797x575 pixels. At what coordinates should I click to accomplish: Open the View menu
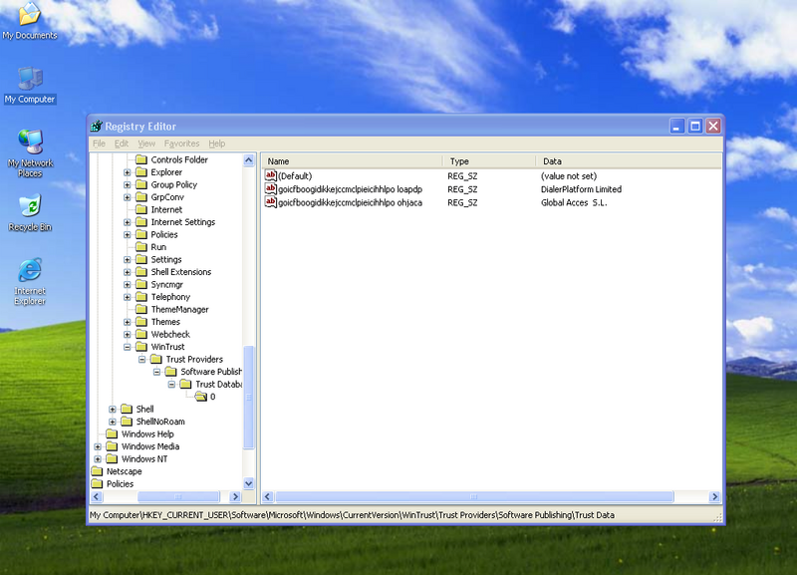(x=146, y=144)
